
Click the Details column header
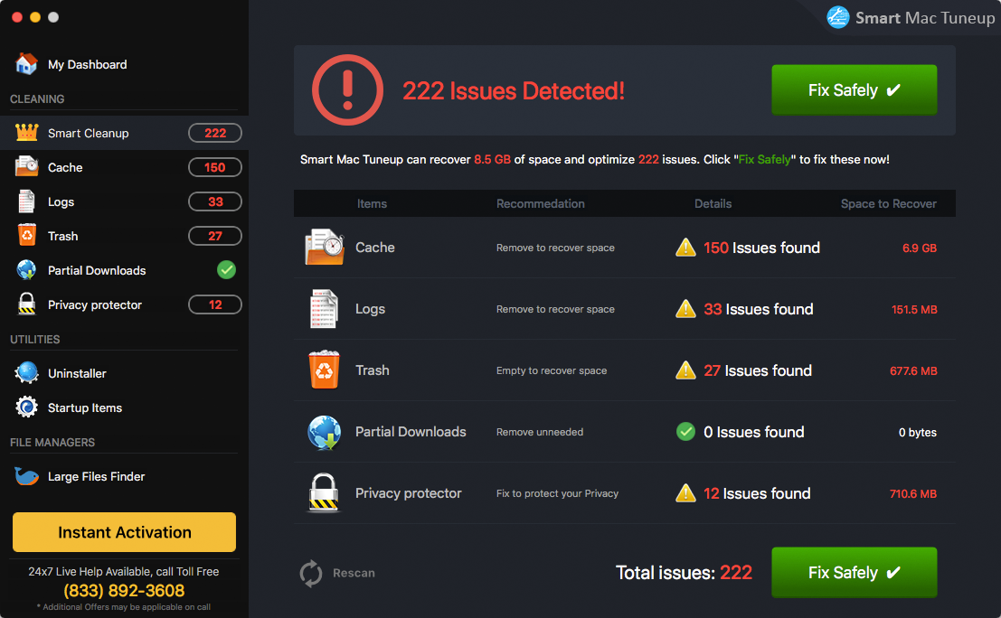pyautogui.click(x=713, y=203)
